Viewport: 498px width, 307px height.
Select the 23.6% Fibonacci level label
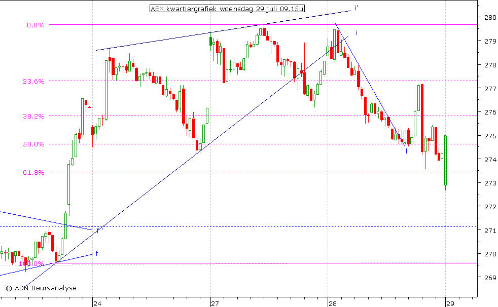tap(33, 81)
